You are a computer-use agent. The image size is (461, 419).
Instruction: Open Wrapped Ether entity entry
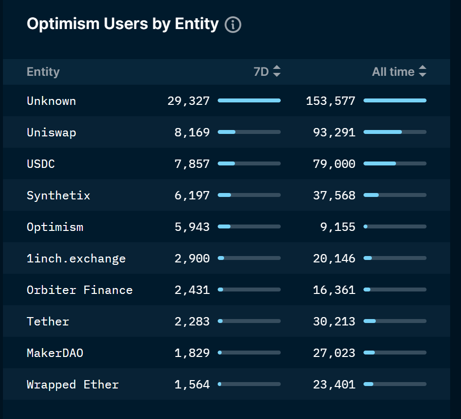72,385
